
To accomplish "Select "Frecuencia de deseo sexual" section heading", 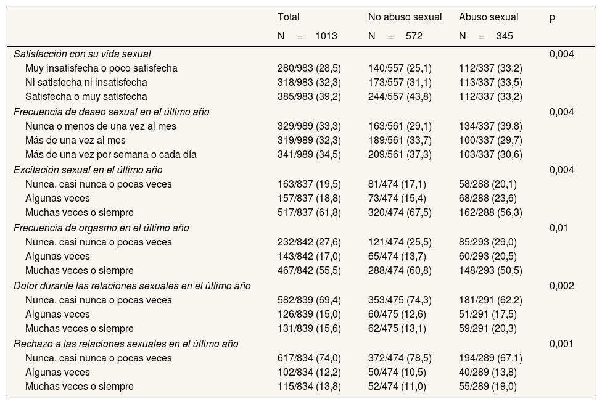I will click(111, 112).
